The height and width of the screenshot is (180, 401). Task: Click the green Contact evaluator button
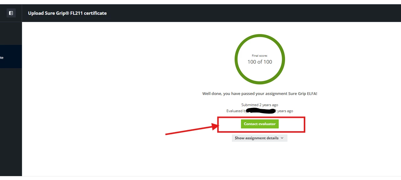click(x=260, y=124)
